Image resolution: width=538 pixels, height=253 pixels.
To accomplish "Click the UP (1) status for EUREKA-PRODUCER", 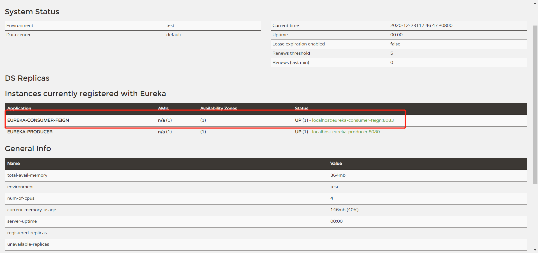I will point(302,132).
